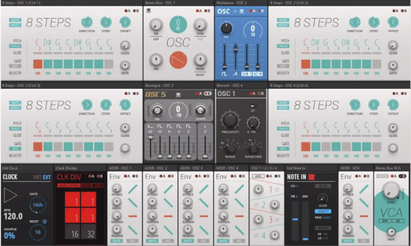Click the BPM value 120.0
The width and height of the screenshot is (411, 246).
[x=13, y=216]
